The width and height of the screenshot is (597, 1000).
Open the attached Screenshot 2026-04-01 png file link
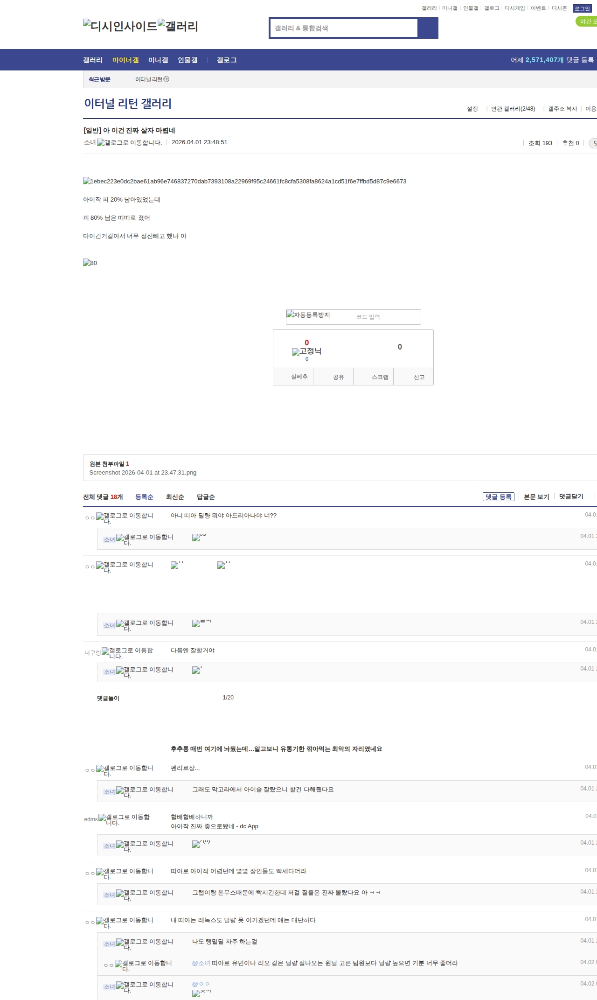coord(143,473)
